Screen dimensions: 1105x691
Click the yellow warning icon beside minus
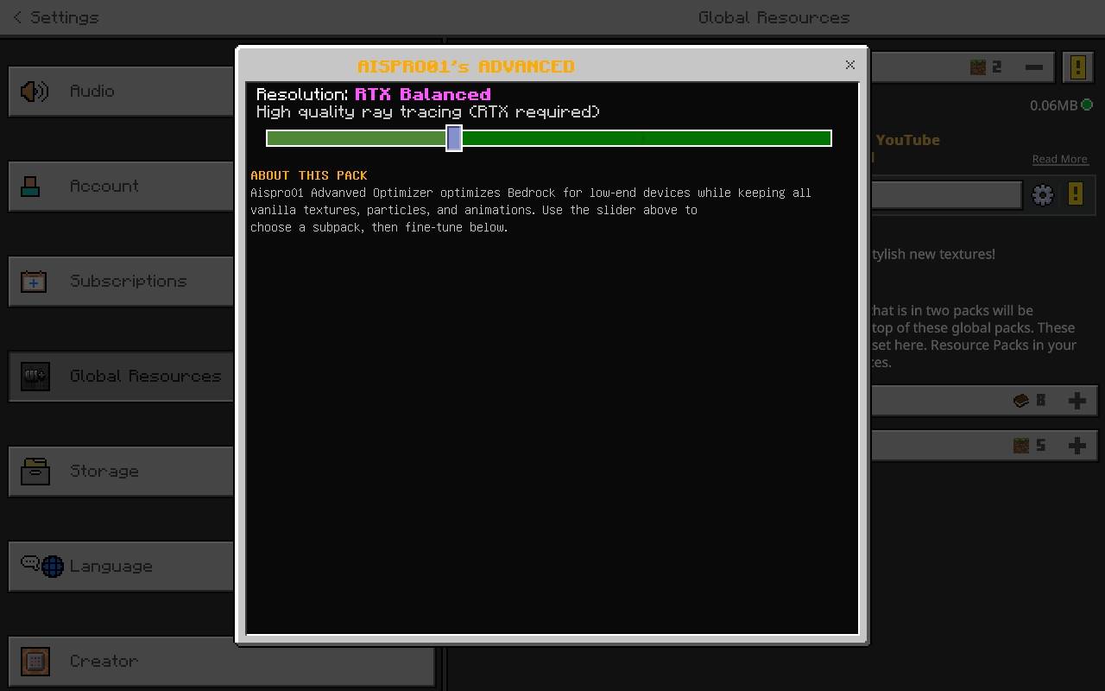(x=1078, y=67)
